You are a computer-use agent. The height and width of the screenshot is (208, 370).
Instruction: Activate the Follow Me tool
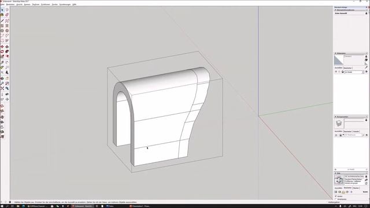(x=7, y=51)
